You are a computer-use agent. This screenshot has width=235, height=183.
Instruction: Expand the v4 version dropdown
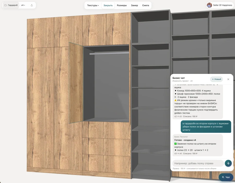(23, 5)
